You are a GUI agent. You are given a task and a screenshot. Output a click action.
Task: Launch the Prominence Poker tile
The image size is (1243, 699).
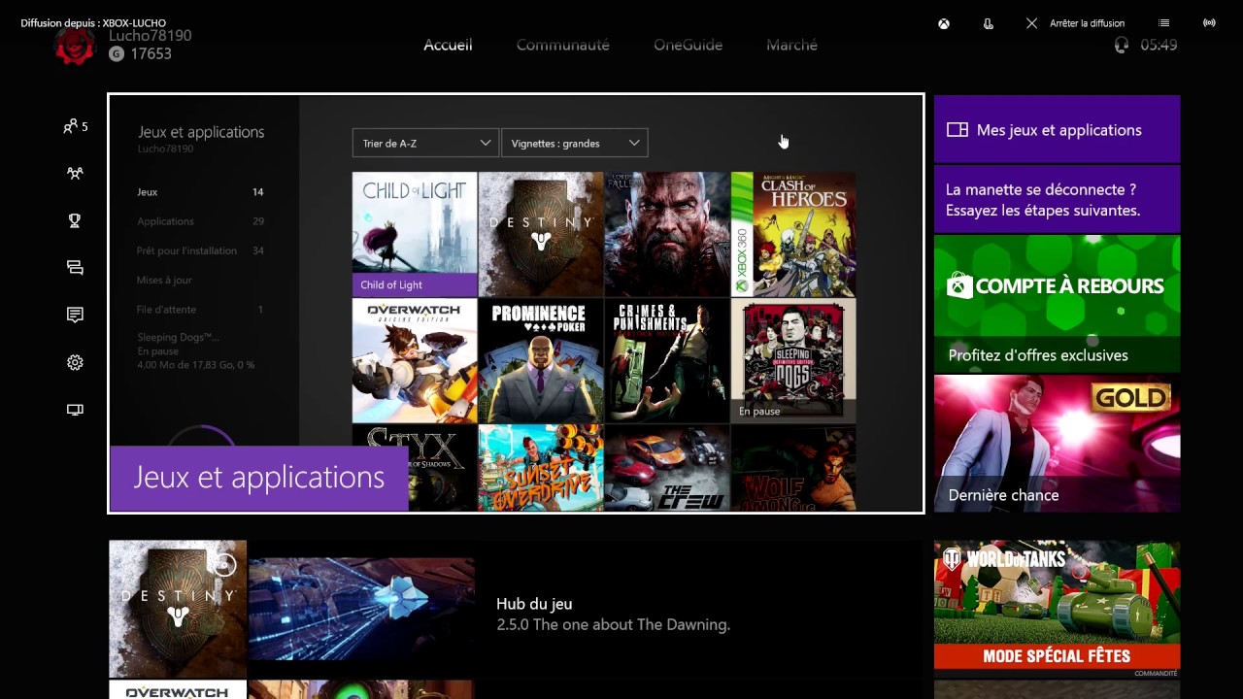[x=541, y=360]
